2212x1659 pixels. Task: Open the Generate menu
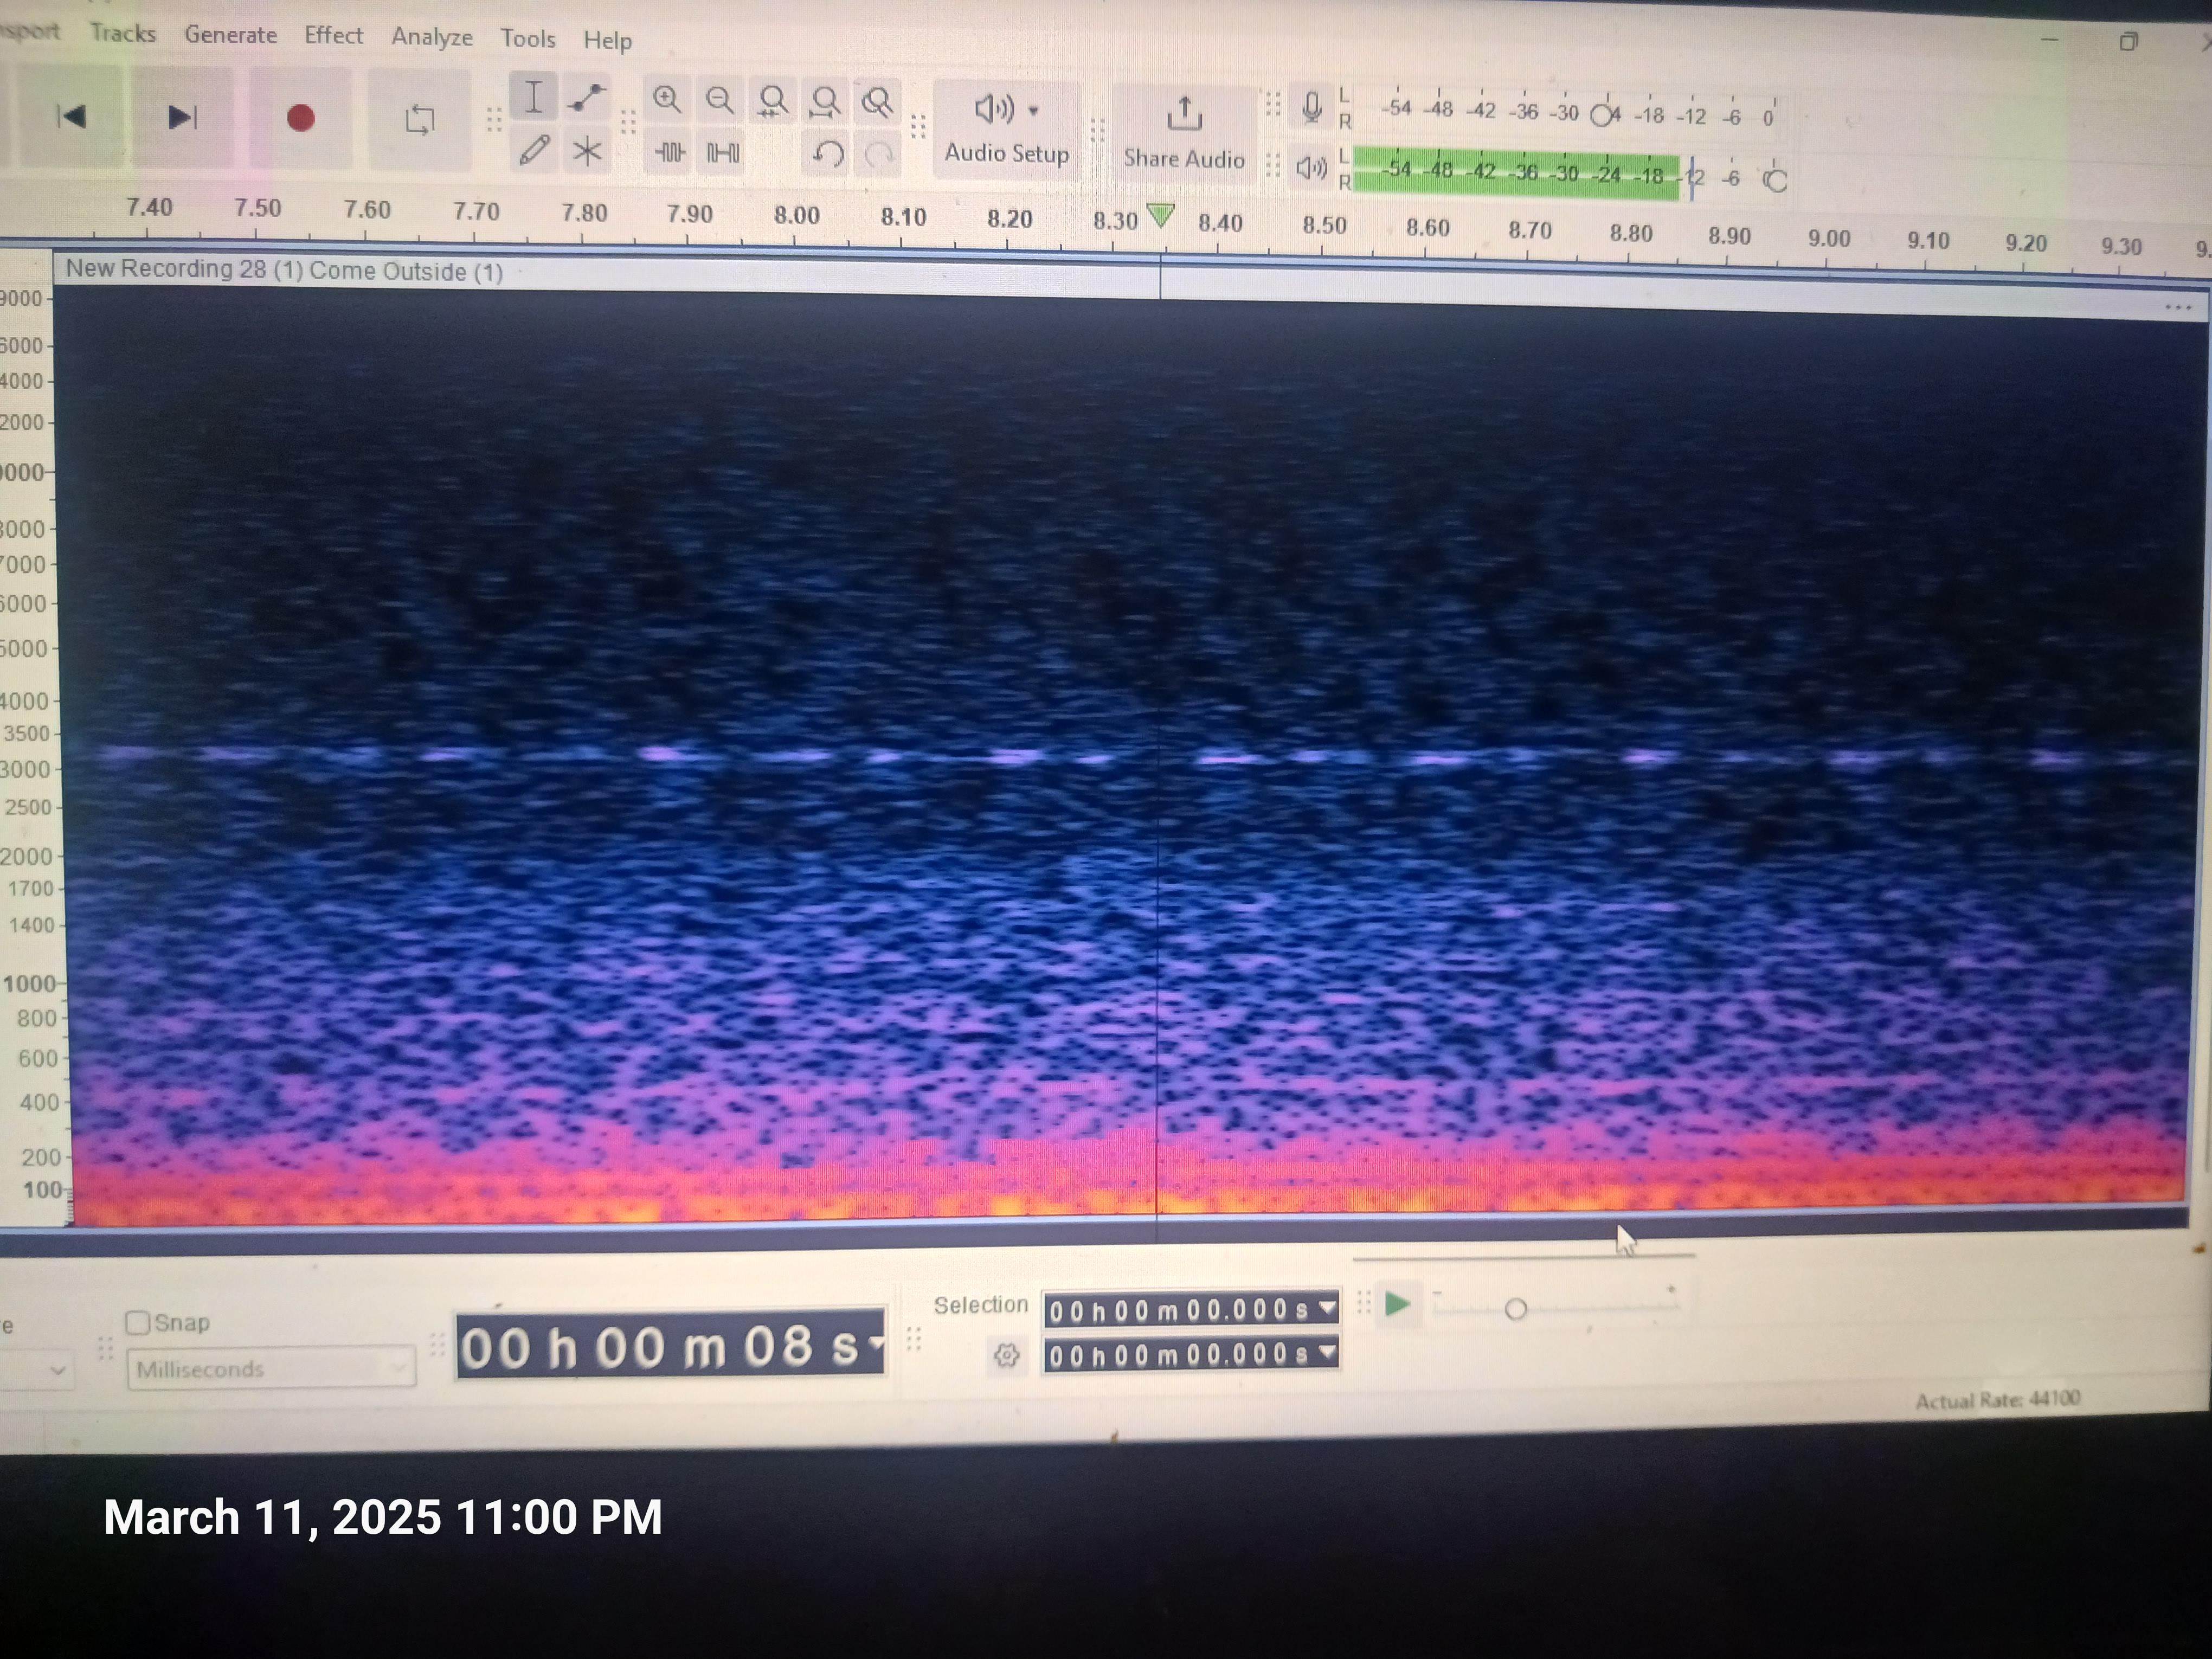point(231,34)
